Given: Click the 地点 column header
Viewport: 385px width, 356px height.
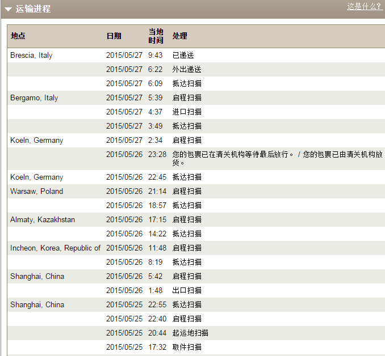Looking at the screenshot, I should (18, 36).
